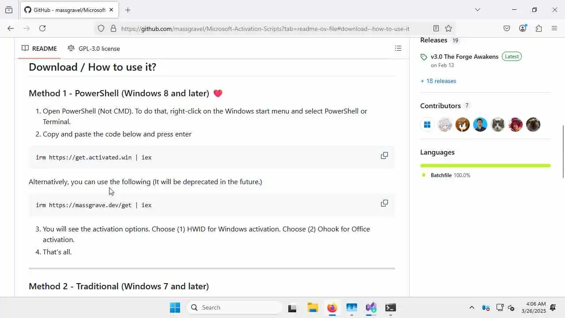This screenshot has width=565, height=318.
Task: Click the Latest release badge
Action: (512, 57)
